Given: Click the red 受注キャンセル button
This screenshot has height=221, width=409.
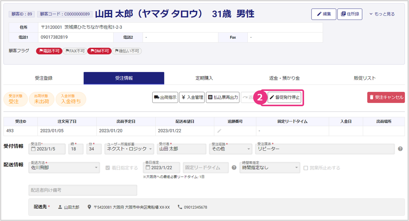Looking at the screenshot, I should 386,97.
